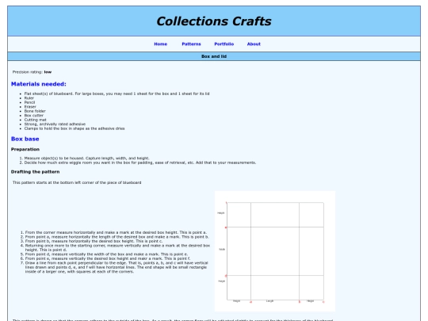Click the 'Clamps to hold the box' item
This screenshot has height=321, width=428.
point(75,128)
